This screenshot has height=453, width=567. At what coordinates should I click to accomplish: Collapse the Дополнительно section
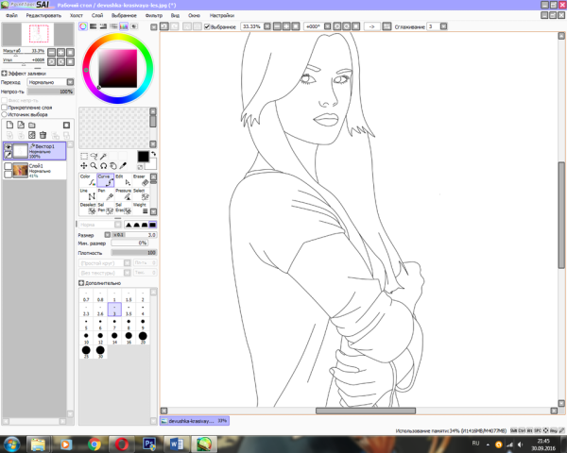(x=80, y=282)
